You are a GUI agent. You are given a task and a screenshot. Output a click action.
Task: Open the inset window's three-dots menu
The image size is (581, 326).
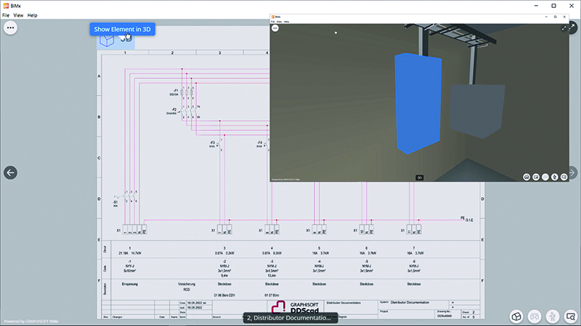point(275,28)
